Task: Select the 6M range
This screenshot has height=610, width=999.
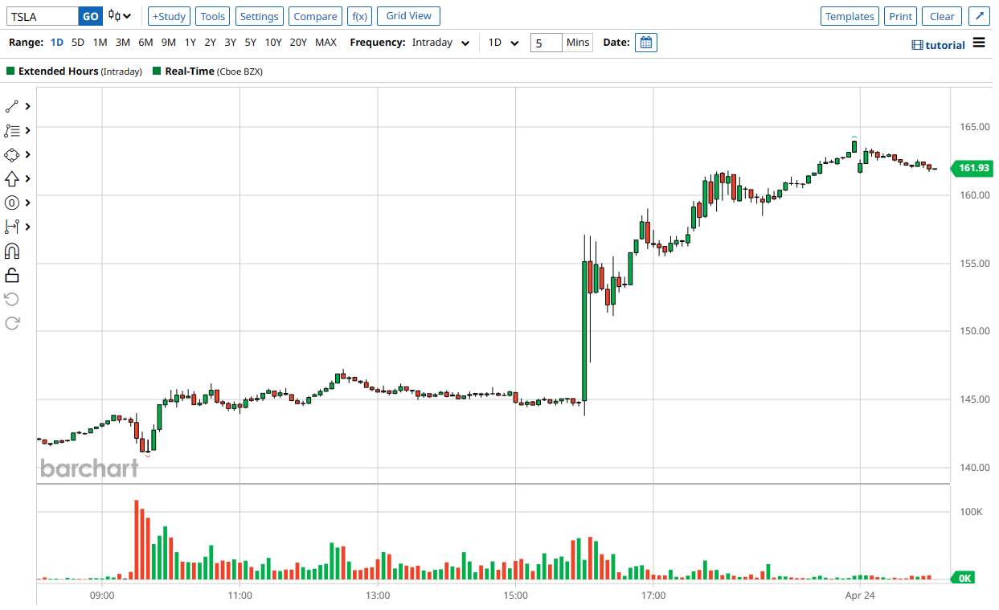Action: point(145,43)
